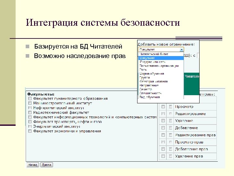Click the Факультеты: heading
Image resolution: width=234 pixels, height=176 pixels.
[41, 94]
